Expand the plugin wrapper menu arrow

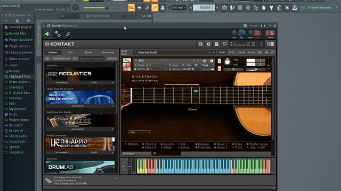pos(44,25)
